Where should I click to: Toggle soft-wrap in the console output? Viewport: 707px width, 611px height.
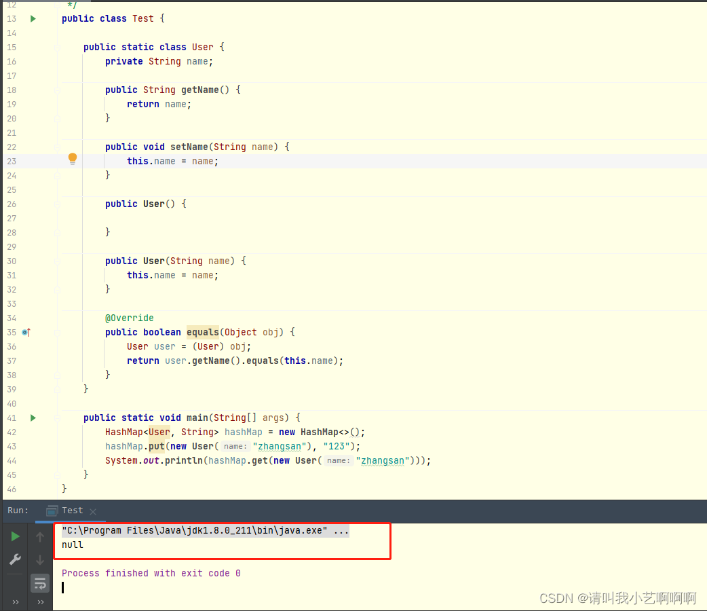point(39,583)
